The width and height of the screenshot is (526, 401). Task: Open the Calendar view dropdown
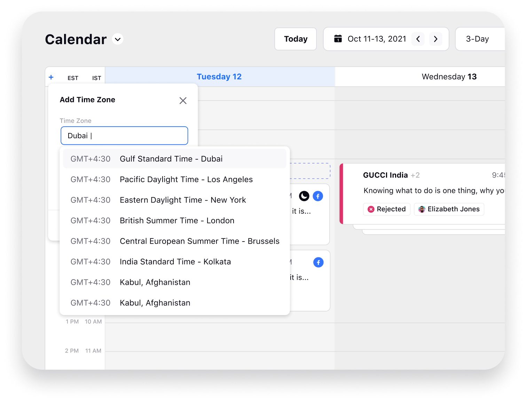[117, 39]
